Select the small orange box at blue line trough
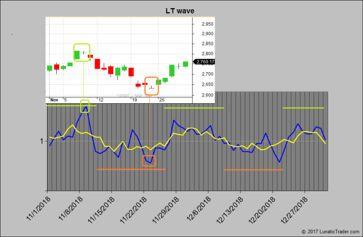 point(149,160)
